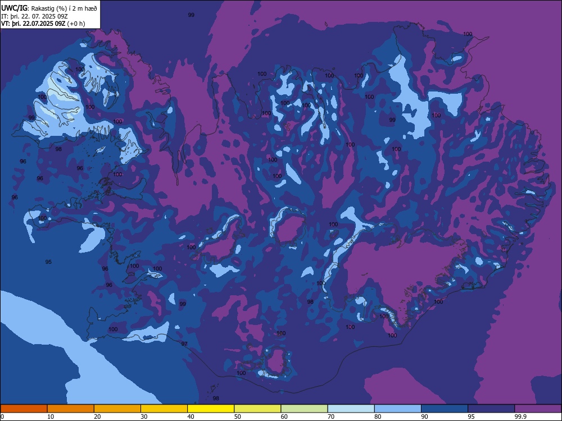Choose the amber 30–40 legend swatch
This screenshot has height=421, width=562.
click(x=164, y=409)
